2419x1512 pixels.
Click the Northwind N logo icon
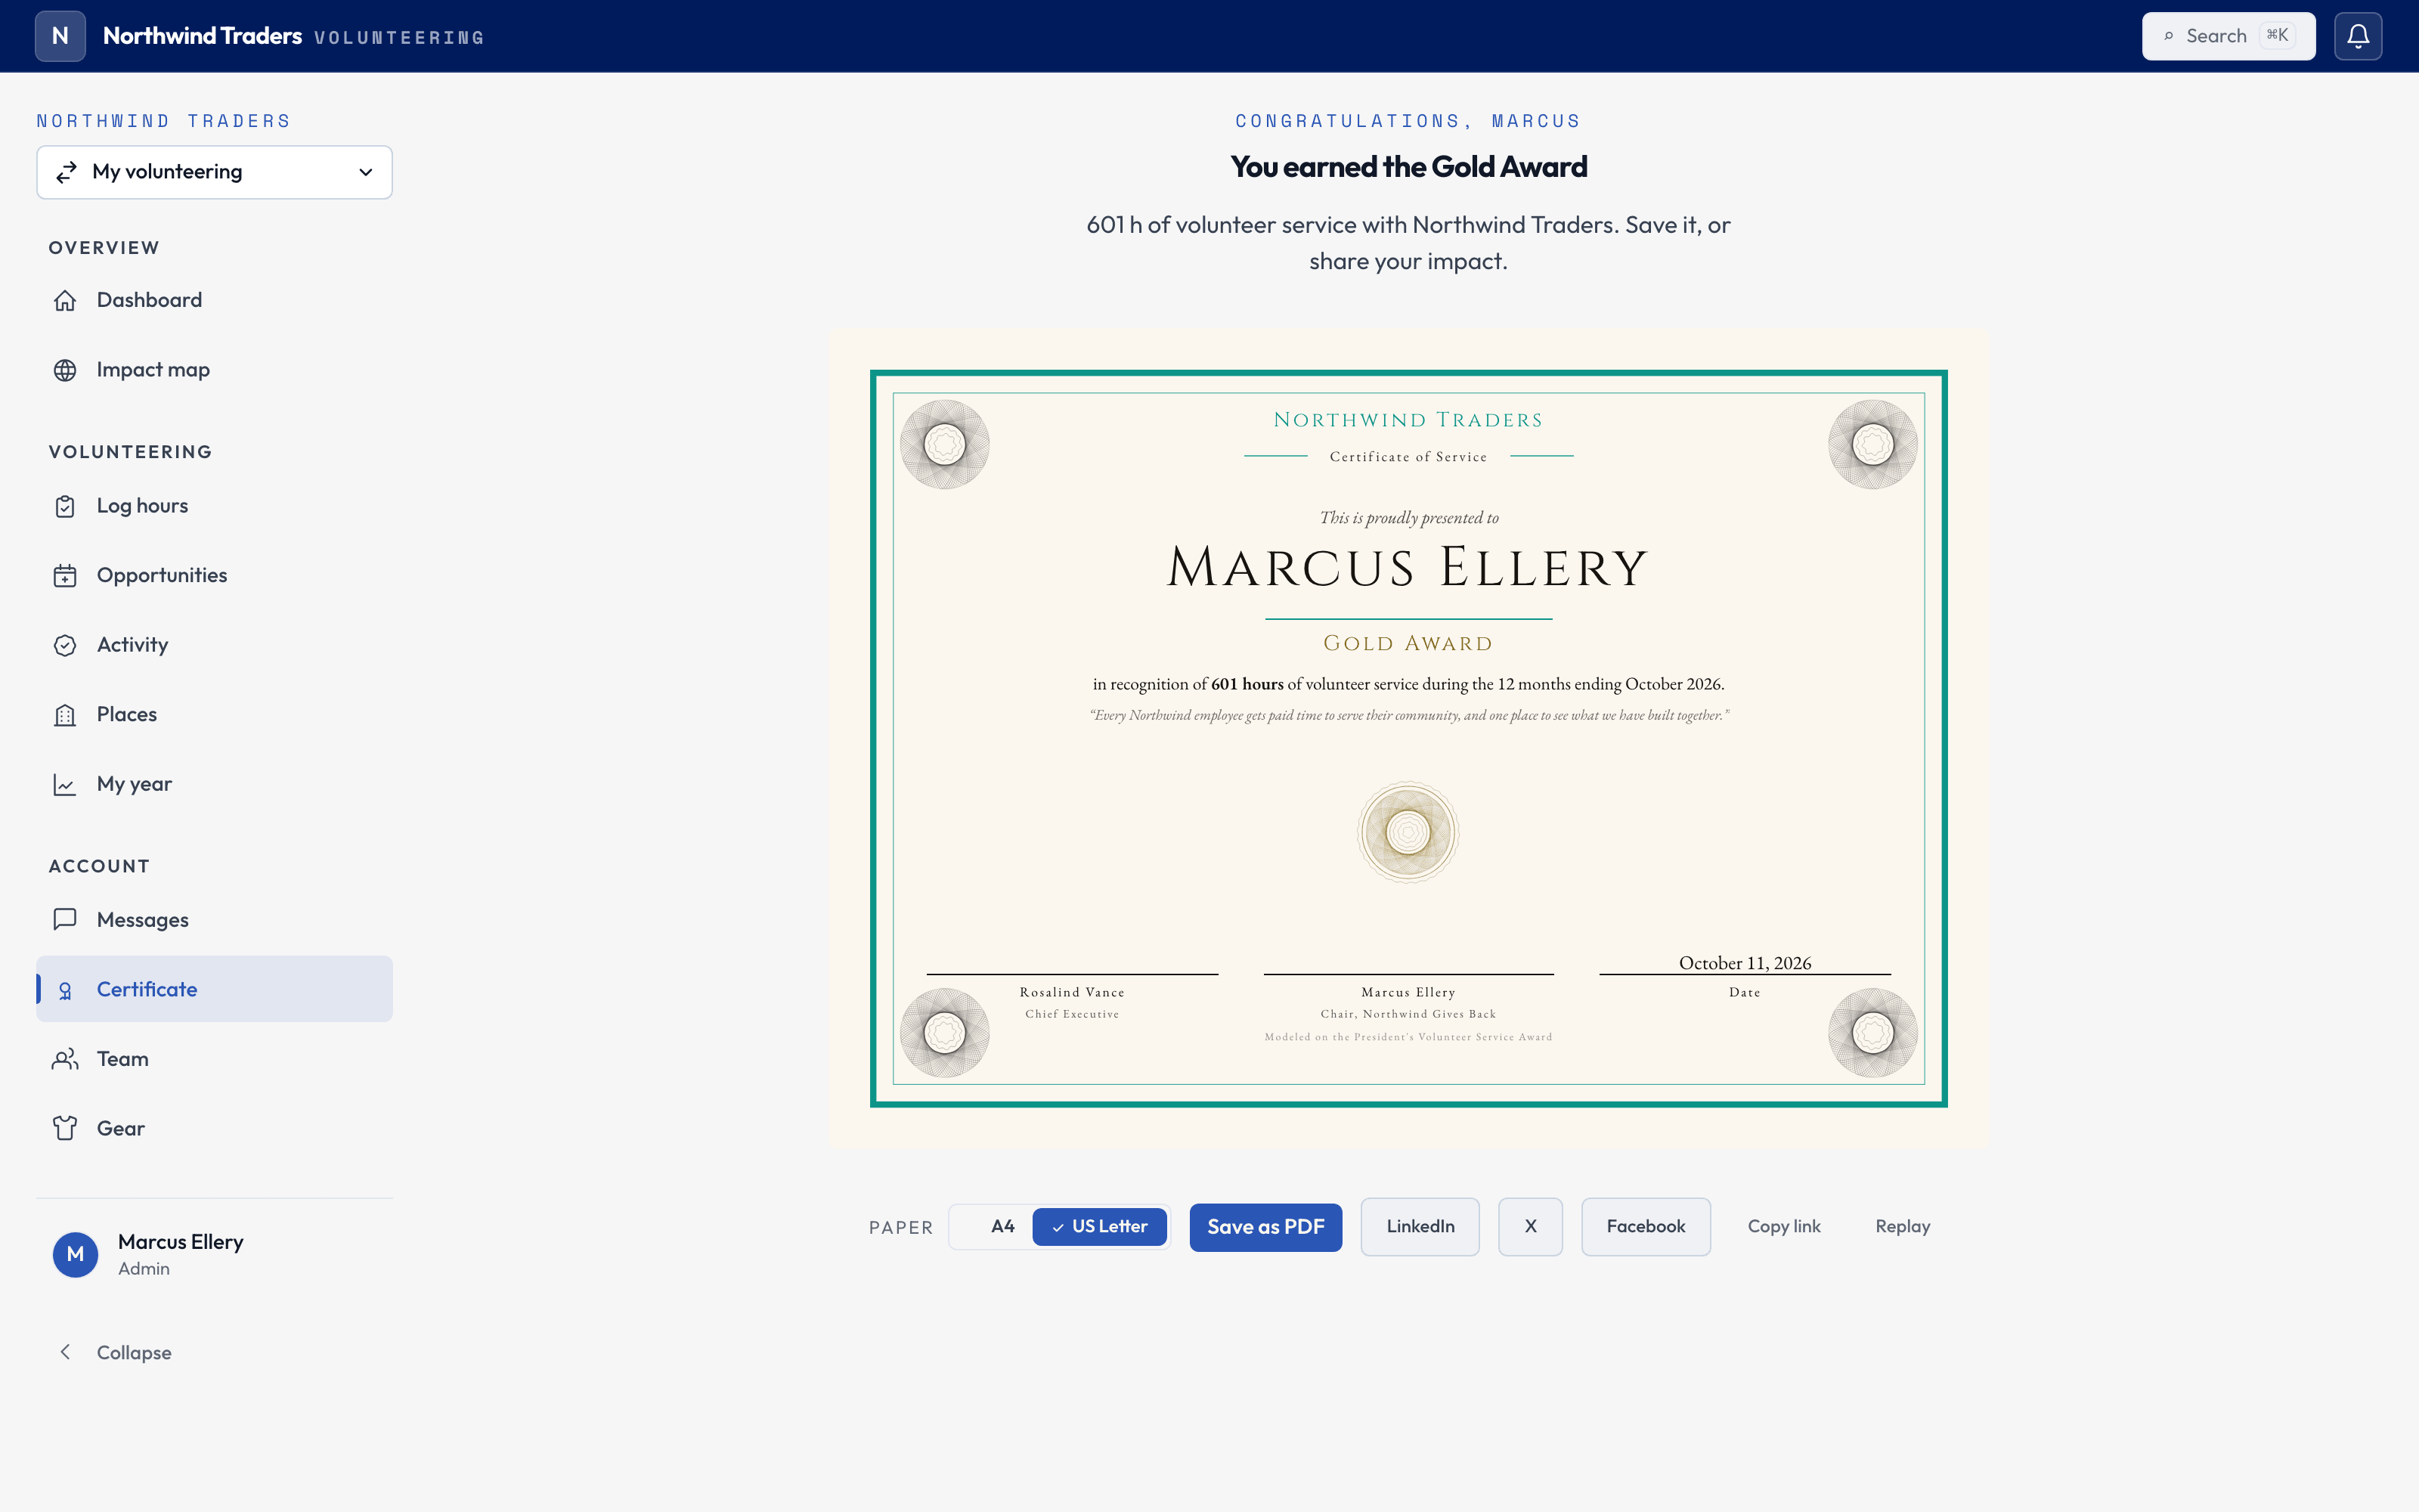pyautogui.click(x=60, y=36)
